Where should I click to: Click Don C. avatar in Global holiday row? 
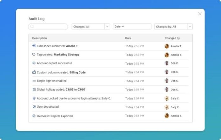pyautogui.click(x=167, y=90)
